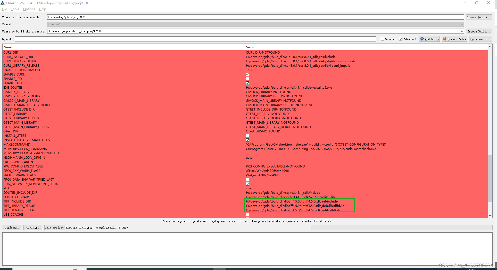This screenshot has width=497, height=270.
Task: Toggle the Grouped checkbox
Action: [382, 39]
